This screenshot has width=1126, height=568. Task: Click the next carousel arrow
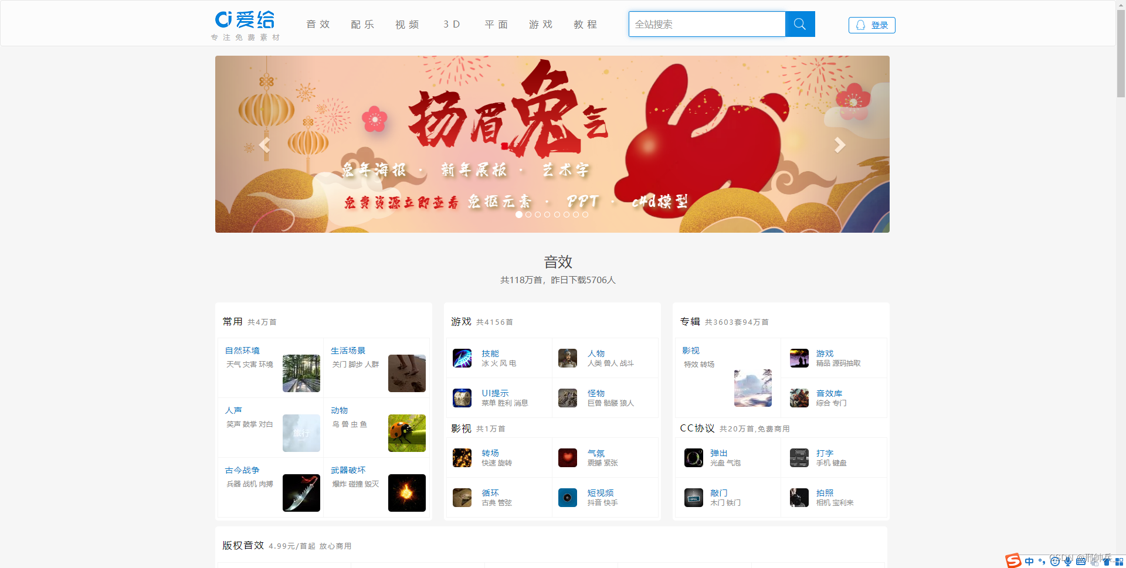click(840, 144)
